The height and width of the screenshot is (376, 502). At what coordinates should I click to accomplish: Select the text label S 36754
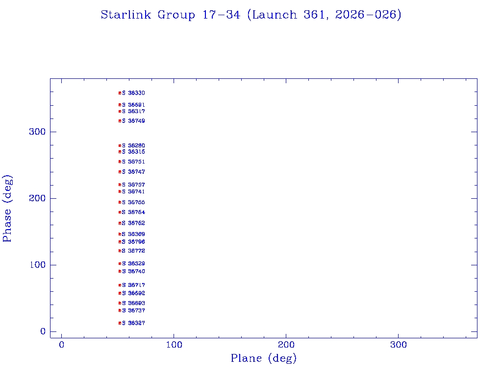[133, 212]
